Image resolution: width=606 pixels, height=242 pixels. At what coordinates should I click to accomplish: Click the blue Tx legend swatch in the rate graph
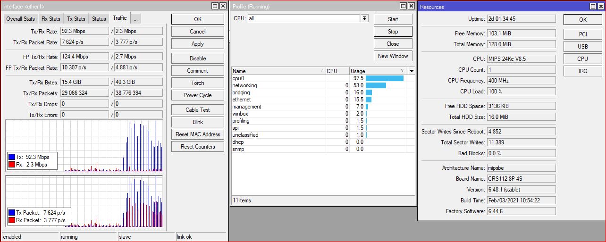pos(12,157)
